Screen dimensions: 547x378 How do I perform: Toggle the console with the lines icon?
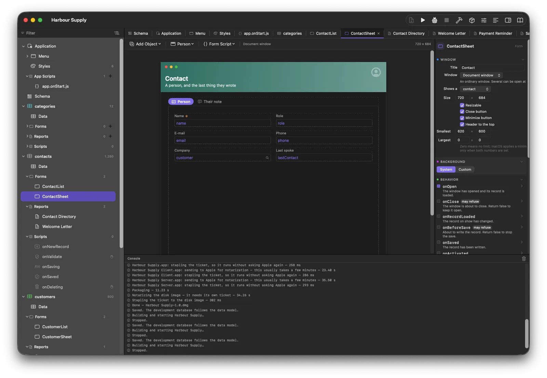point(495,20)
